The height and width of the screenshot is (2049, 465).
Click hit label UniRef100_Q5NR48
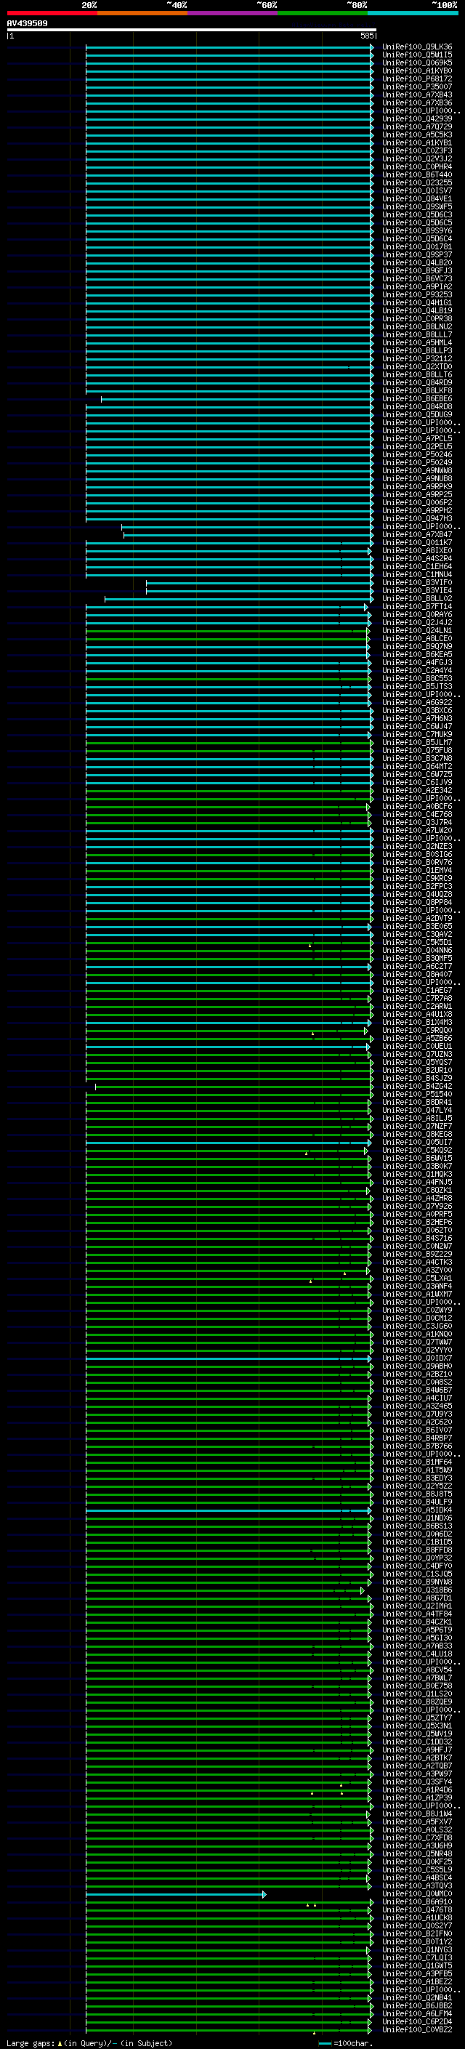pyautogui.click(x=416, y=1853)
